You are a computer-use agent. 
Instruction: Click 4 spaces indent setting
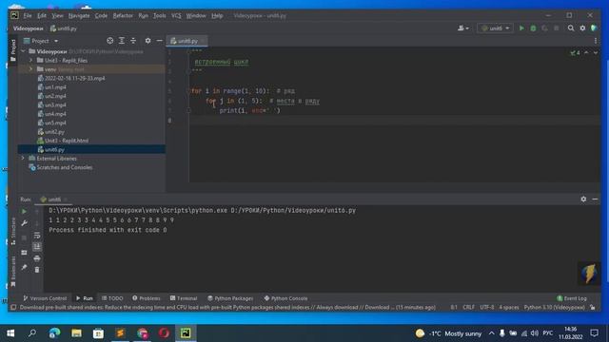click(x=509, y=307)
